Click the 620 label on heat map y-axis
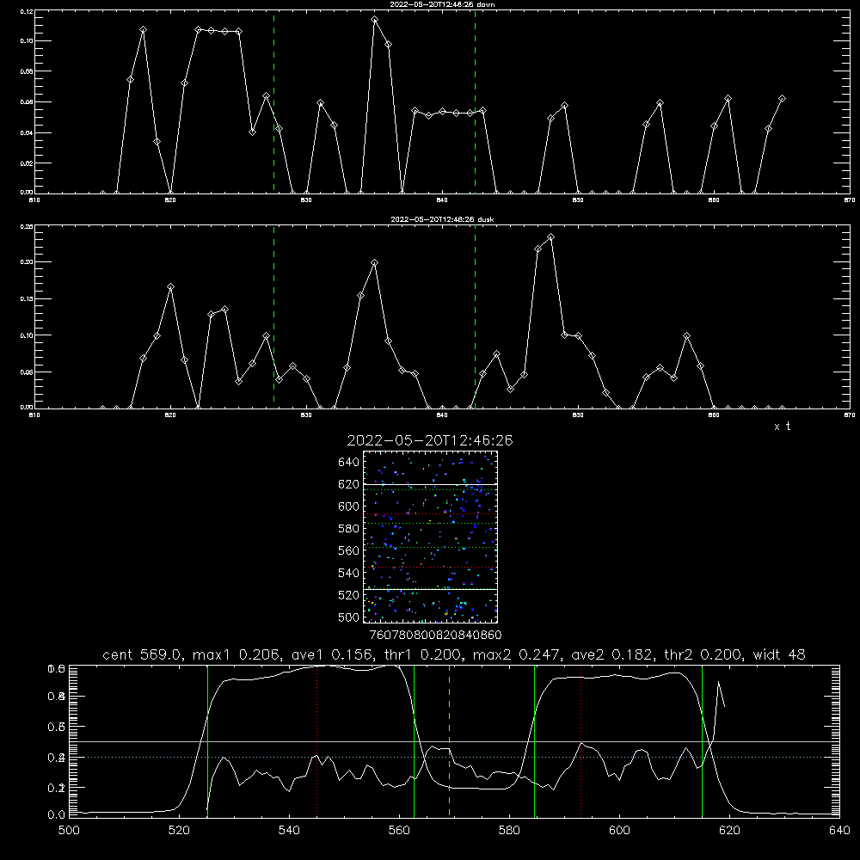The width and height of the screenshot is (860, 860). (x=349, y=484)
